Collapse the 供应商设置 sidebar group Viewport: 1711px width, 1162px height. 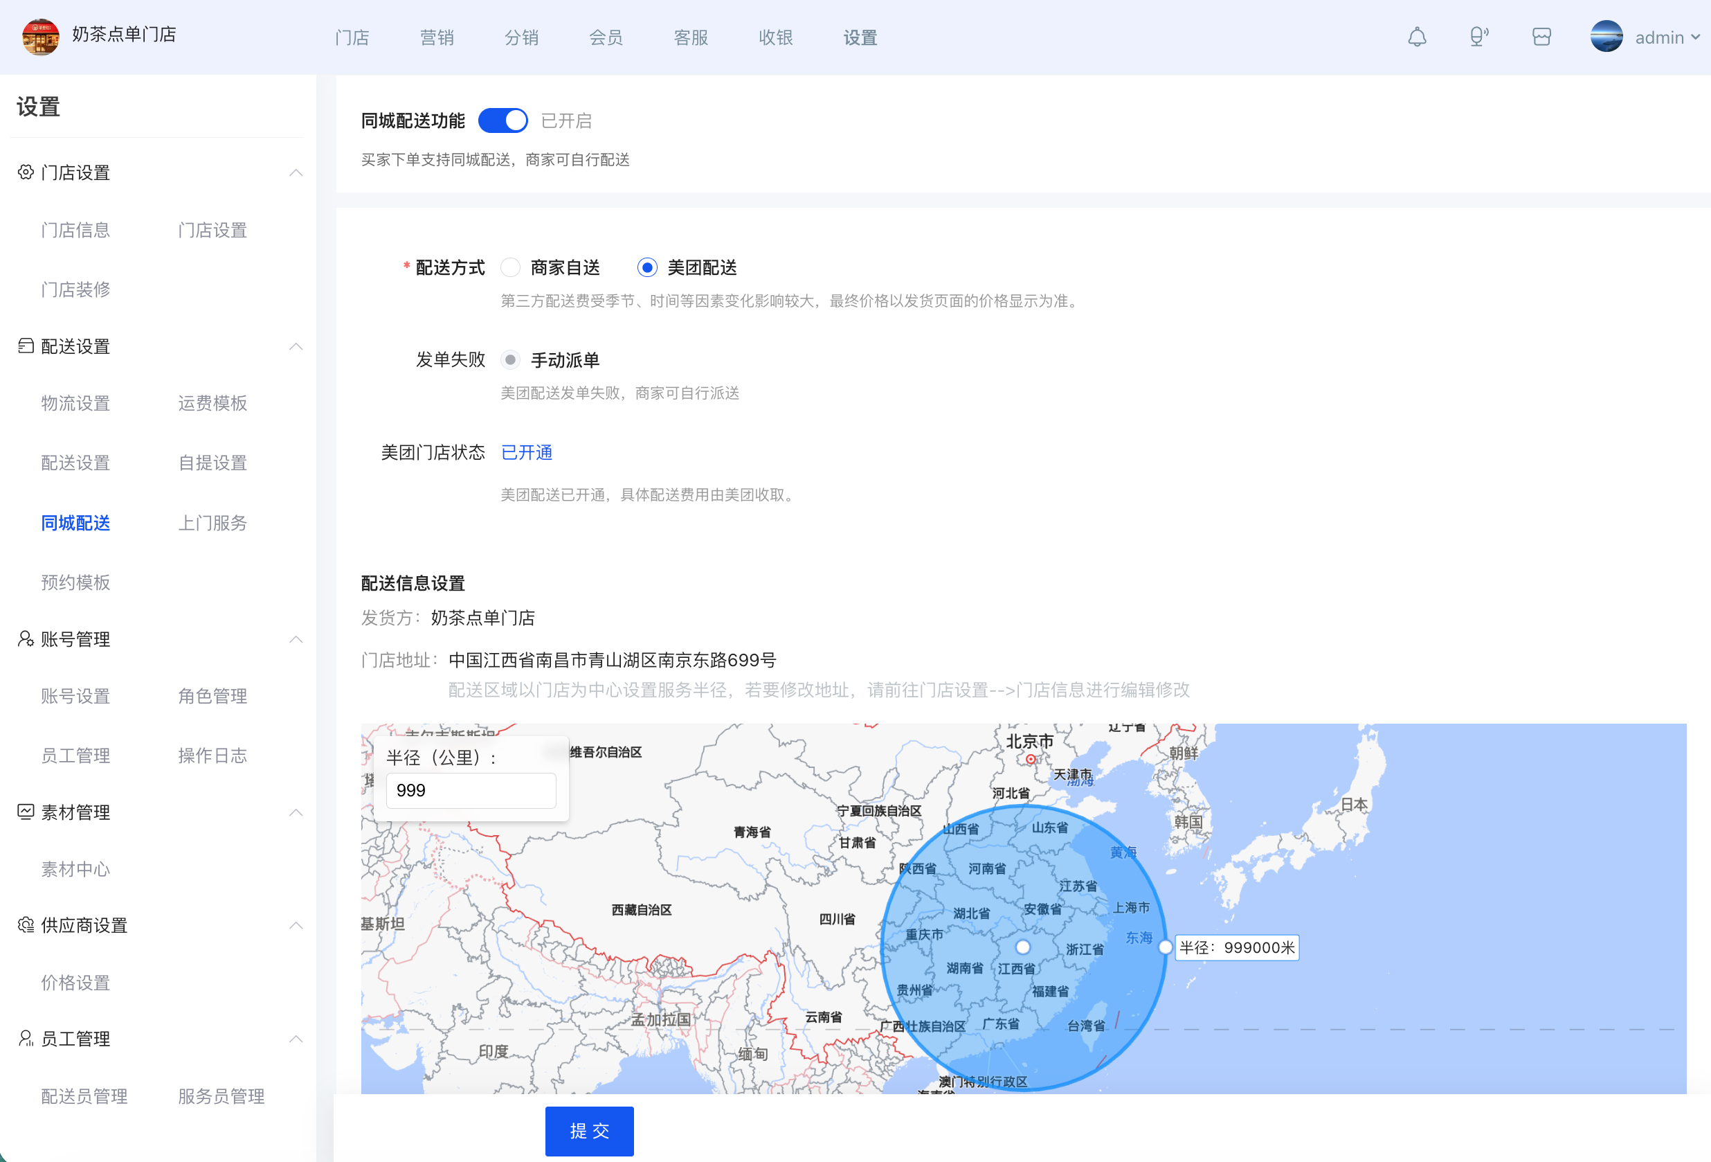296,925
